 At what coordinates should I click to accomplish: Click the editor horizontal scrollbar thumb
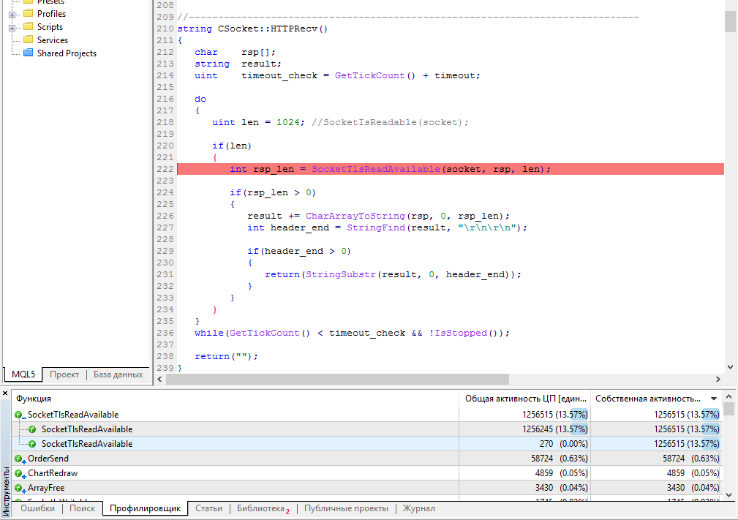[x=337, y=380]
